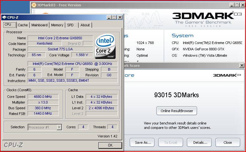Screen dimensions: 246x152
Task: Click the processor Name field QX6850
Action: [60, 38]
